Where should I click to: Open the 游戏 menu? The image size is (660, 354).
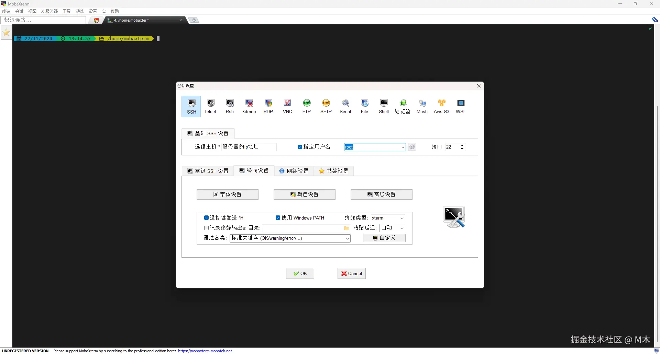coord(80,11)
